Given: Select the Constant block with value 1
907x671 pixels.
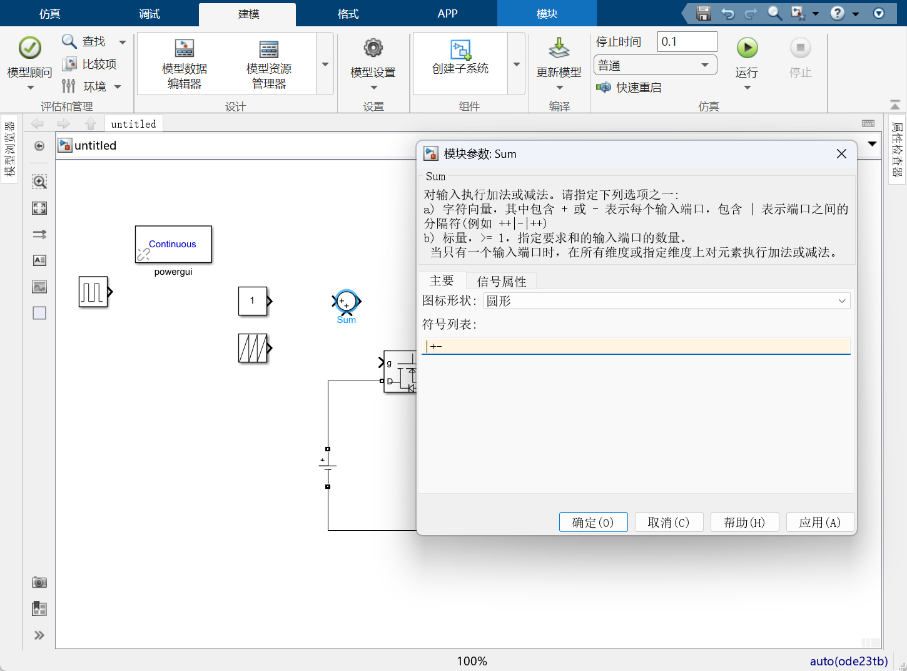Looking at the screenshot, I should point(253,301).
